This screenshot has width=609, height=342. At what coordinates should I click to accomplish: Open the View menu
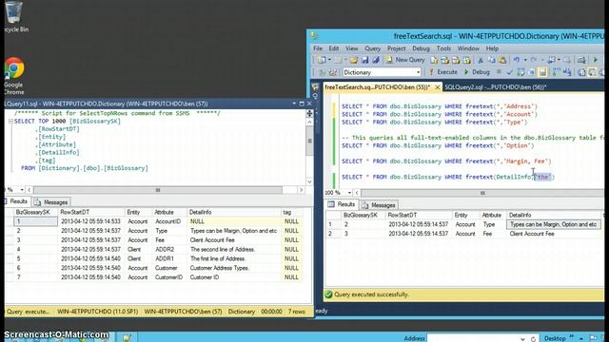[x=351, y=48]
